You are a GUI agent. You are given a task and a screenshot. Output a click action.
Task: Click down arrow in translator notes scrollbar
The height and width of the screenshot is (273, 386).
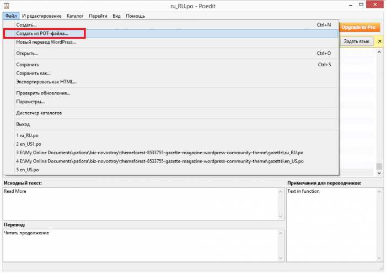click(x=379, y=258)
